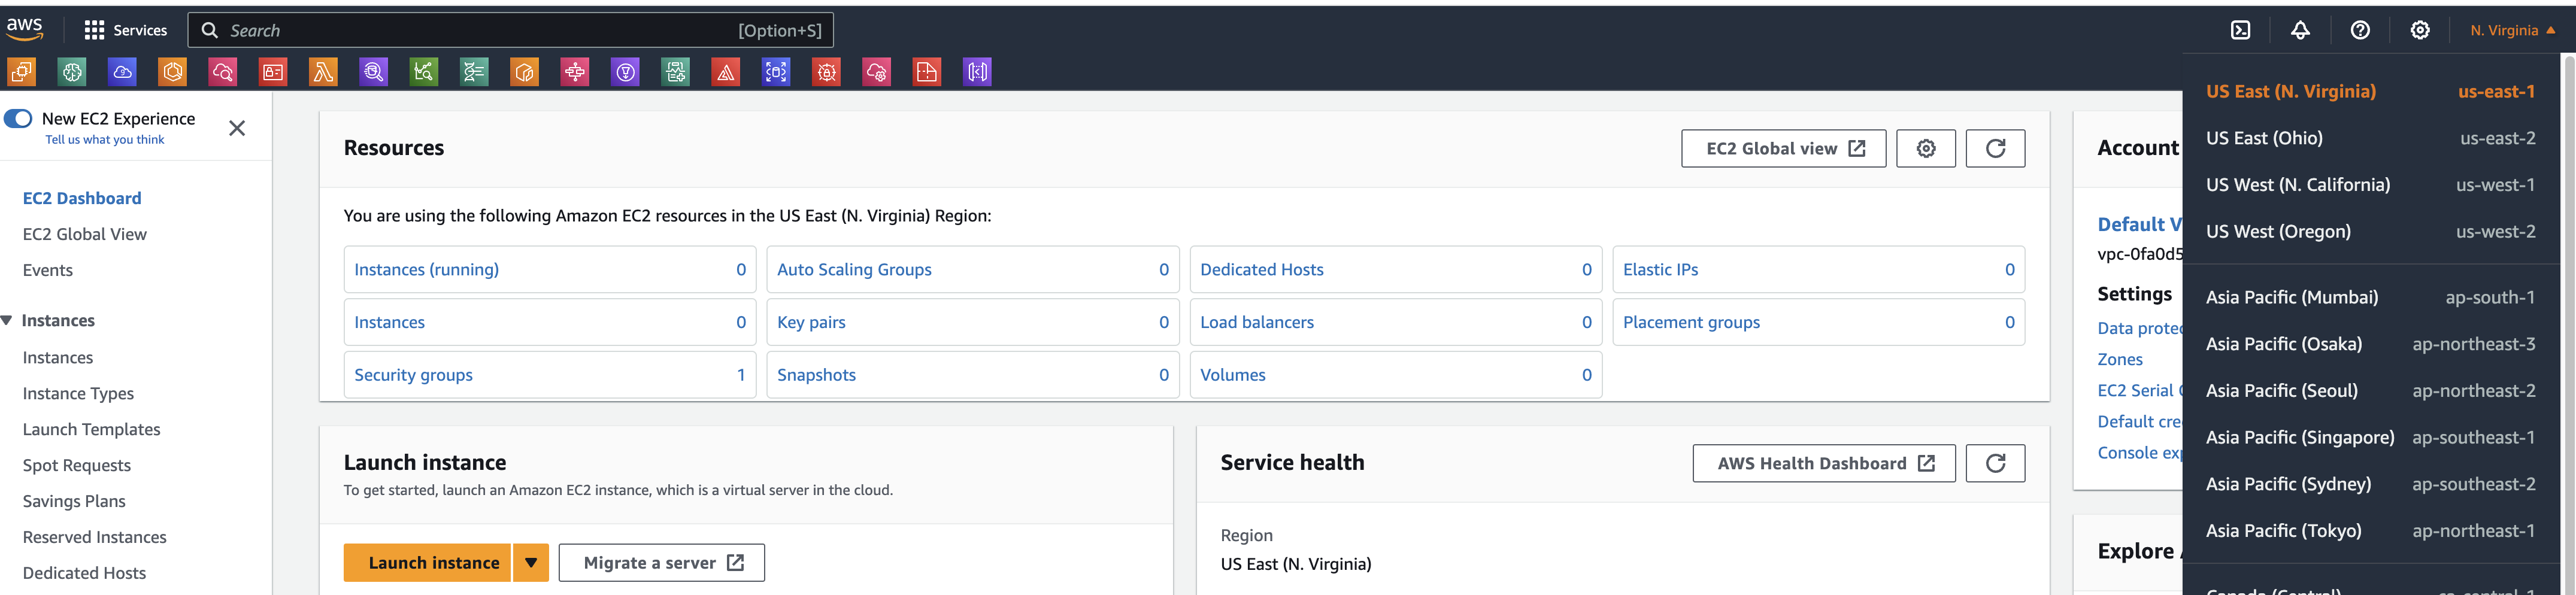The height and width of the screenshot is (595, 2576).
Task: Open the console settings gear in header
Action: (2420, 30)
